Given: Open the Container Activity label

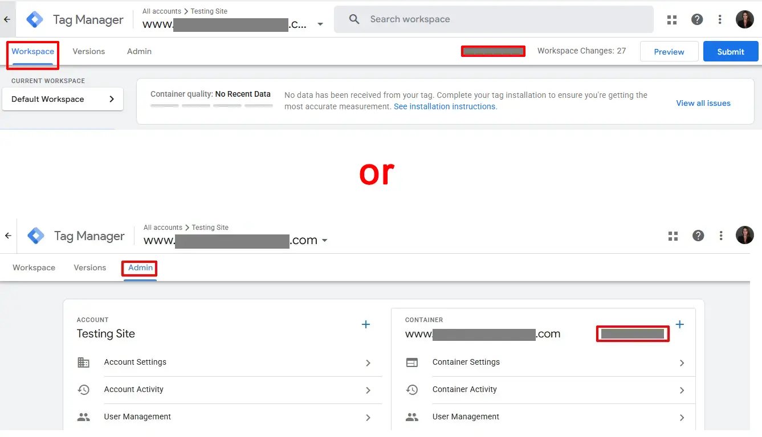Looking at the screenshot, I should [464, 389].
